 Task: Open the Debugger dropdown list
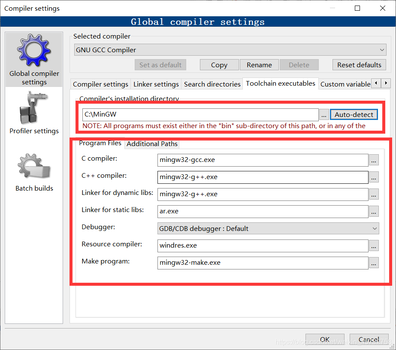pos(268,228)
